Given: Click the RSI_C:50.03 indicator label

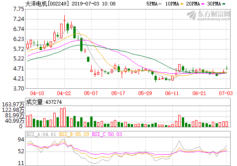Looking at the screenshot, I should pos(107,134).
